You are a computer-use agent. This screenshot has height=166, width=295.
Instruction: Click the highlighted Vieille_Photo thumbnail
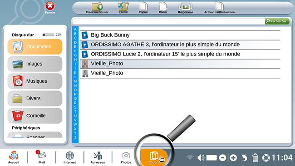(x=85, y=64)
